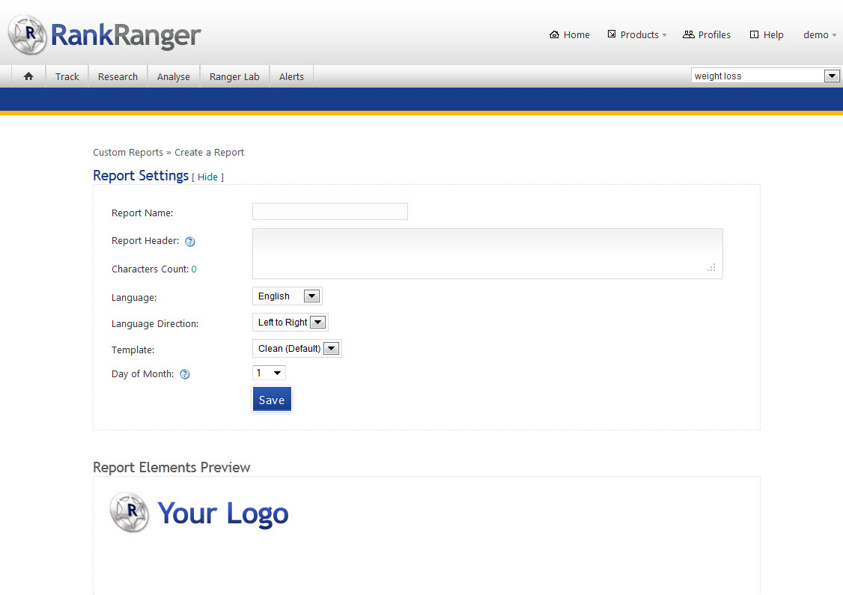The width and height of the screenshot is (843, 595).
Task: Change the Language Direction dropdown
Action: coord(290,323)
